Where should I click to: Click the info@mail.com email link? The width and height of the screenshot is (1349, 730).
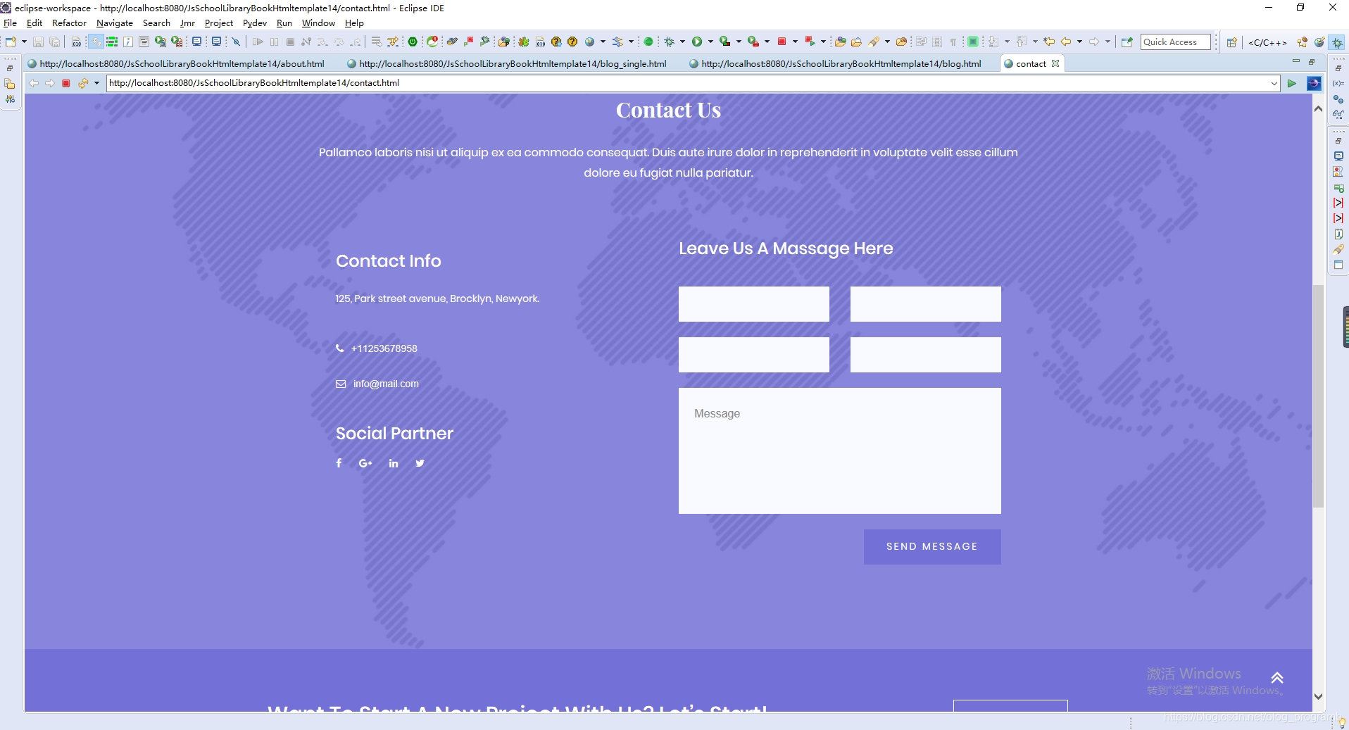(386, 384)
